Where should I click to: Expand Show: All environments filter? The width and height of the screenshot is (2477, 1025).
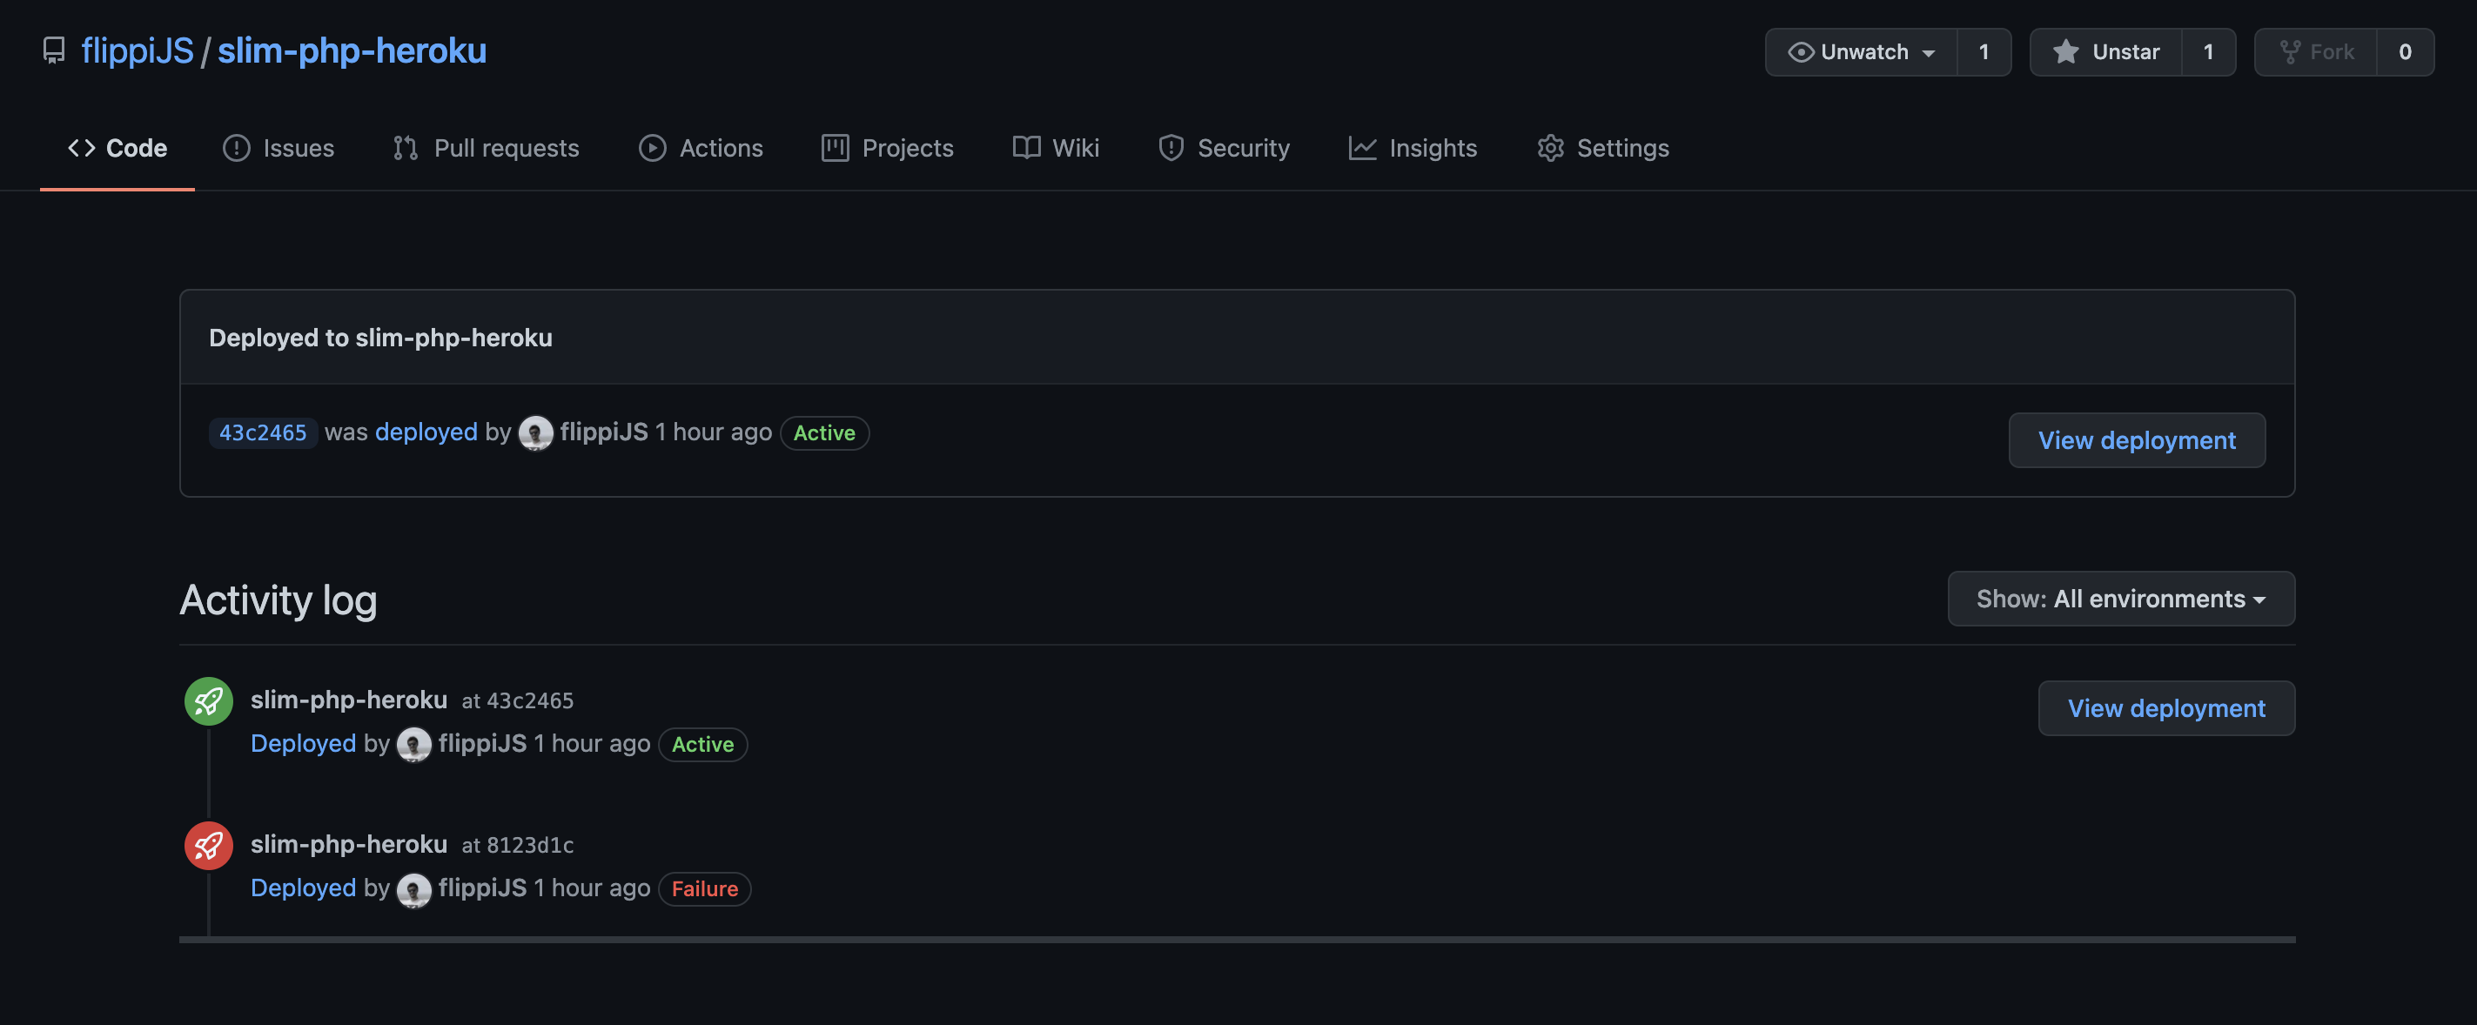tap(2120, 599)
